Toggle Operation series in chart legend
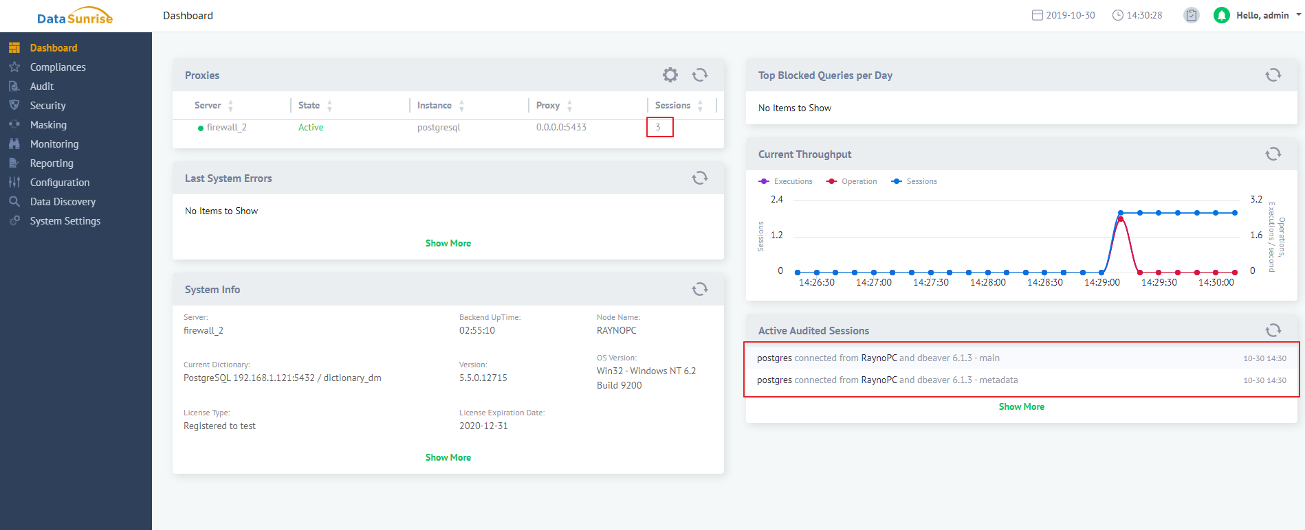The height and width of the screenshot is (530, 1305). 853,181
